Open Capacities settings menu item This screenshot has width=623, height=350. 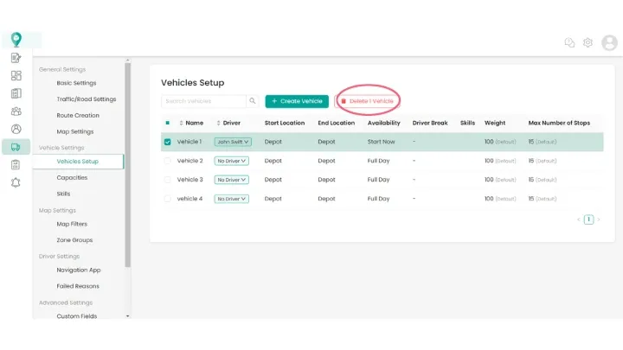(x=72, y=177)
